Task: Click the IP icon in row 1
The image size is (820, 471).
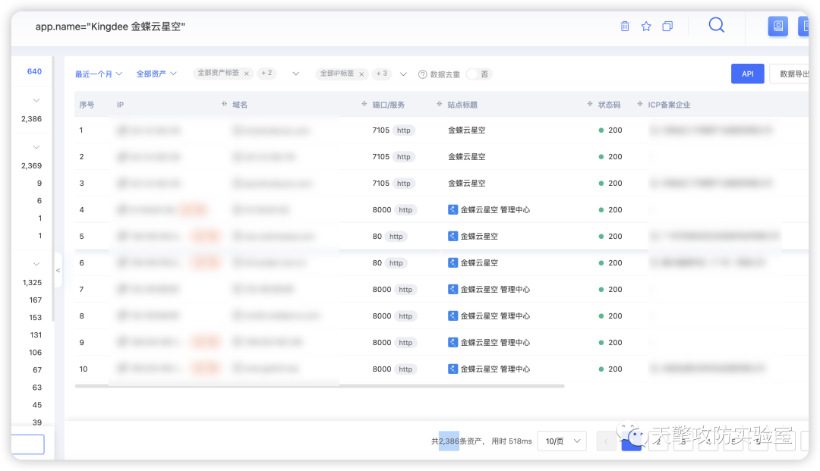Action: (x=122, y=130)
